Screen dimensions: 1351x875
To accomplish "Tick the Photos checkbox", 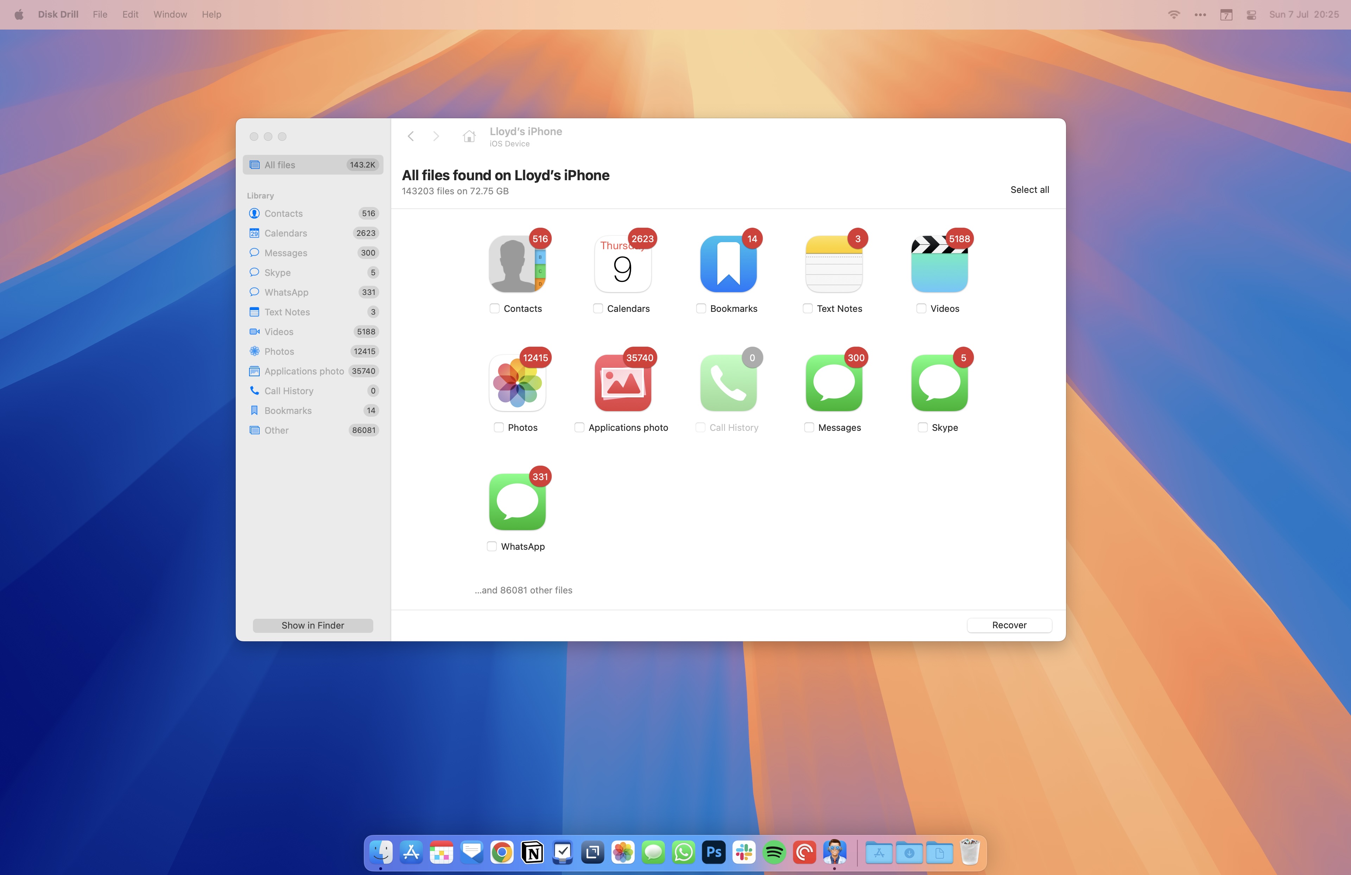I will click(499, 428).
